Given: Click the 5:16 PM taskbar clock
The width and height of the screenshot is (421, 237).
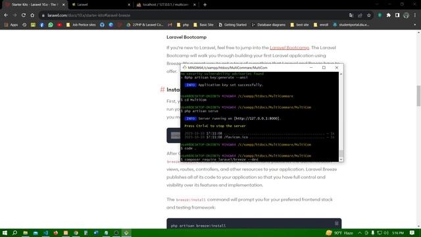Looking at the screenshot, I should coord(398,232).
